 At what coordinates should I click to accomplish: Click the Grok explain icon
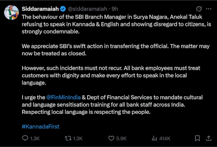(199, 9)
